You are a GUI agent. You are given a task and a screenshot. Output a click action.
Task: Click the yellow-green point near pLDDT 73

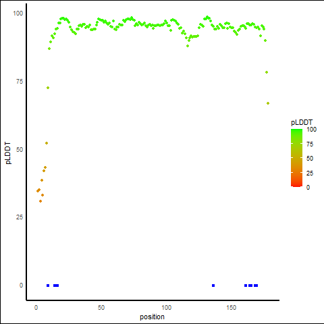coord(48,88)
